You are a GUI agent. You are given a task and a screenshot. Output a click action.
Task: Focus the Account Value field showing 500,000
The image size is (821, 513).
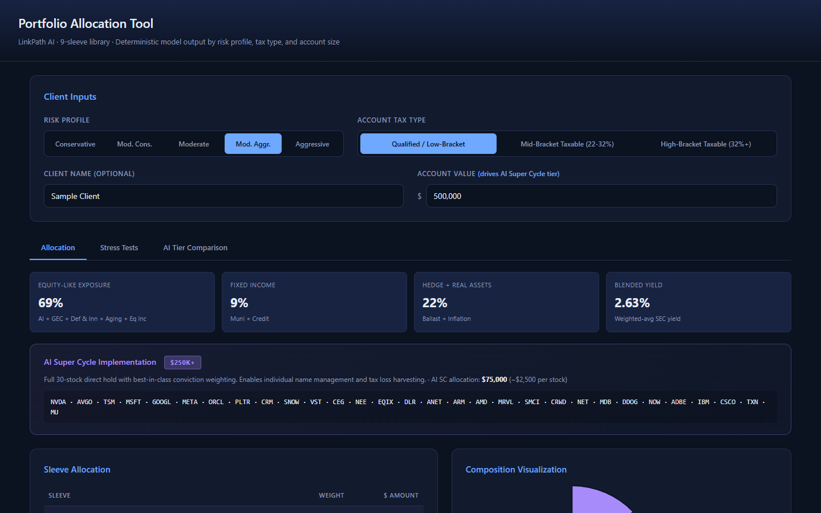601,196
